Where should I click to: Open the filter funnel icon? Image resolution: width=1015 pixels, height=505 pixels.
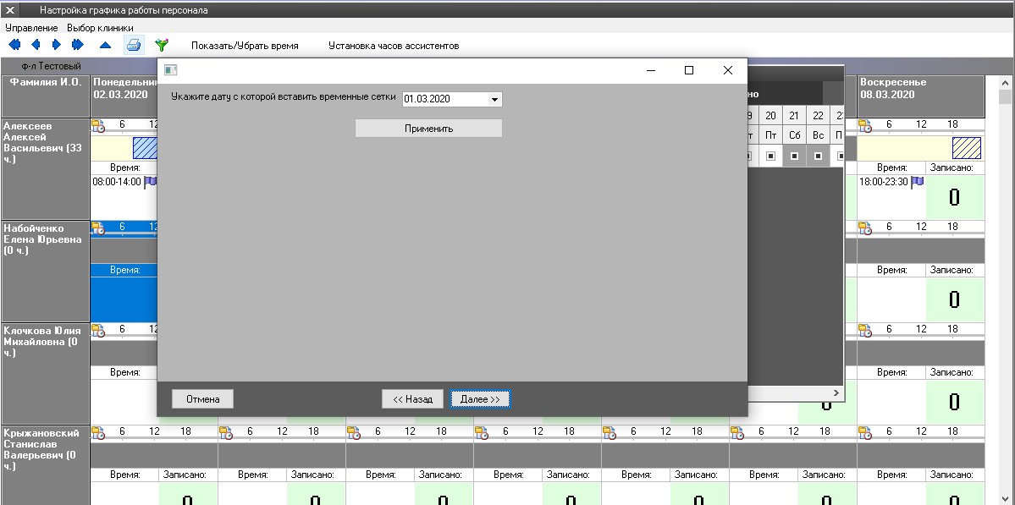click(162, 45)
